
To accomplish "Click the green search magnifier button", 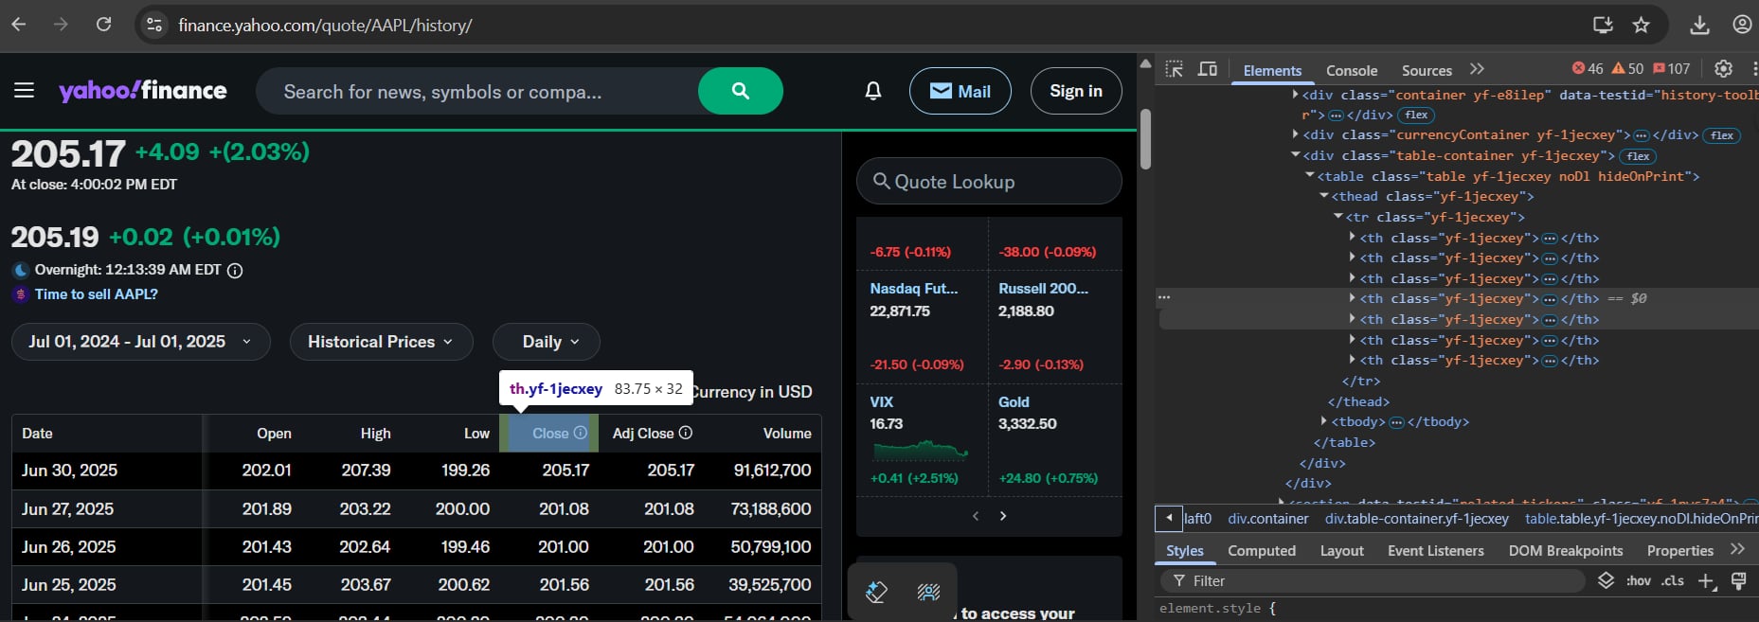I will click(740, 91).
